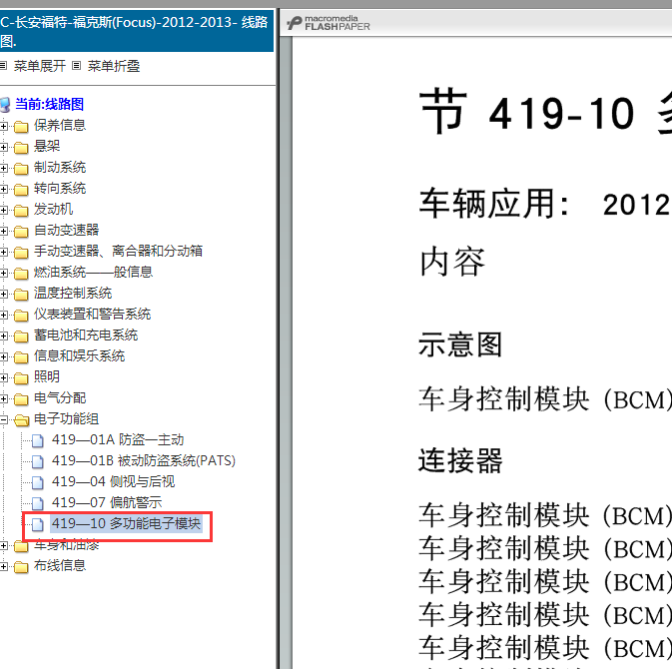
Task: Click the Macromedia FlashPaper logo
Action: click(x=329, y=23)
